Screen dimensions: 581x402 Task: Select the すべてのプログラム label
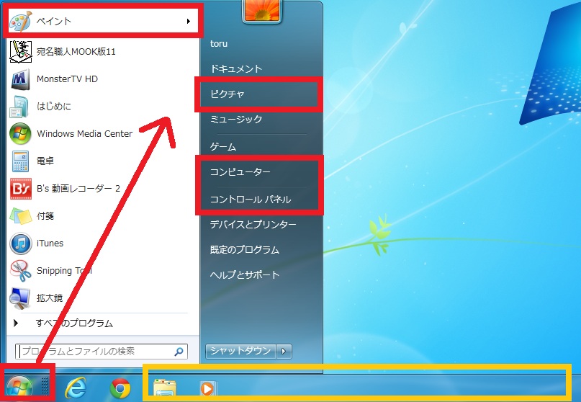tap(74, 323)
